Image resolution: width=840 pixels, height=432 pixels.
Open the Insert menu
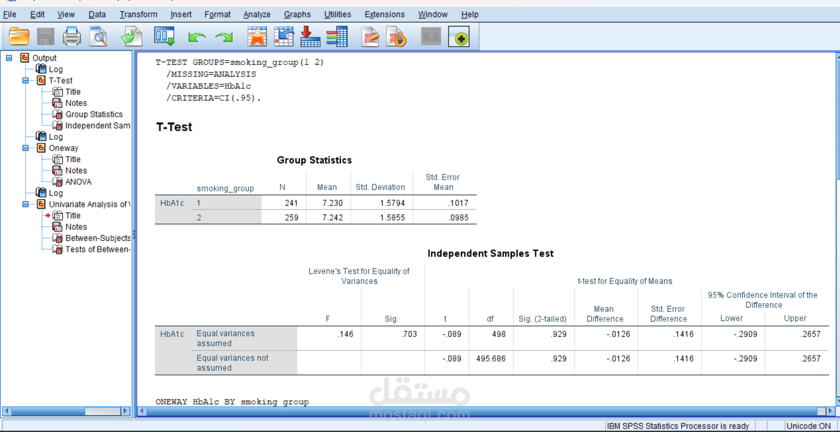point(181,15)
